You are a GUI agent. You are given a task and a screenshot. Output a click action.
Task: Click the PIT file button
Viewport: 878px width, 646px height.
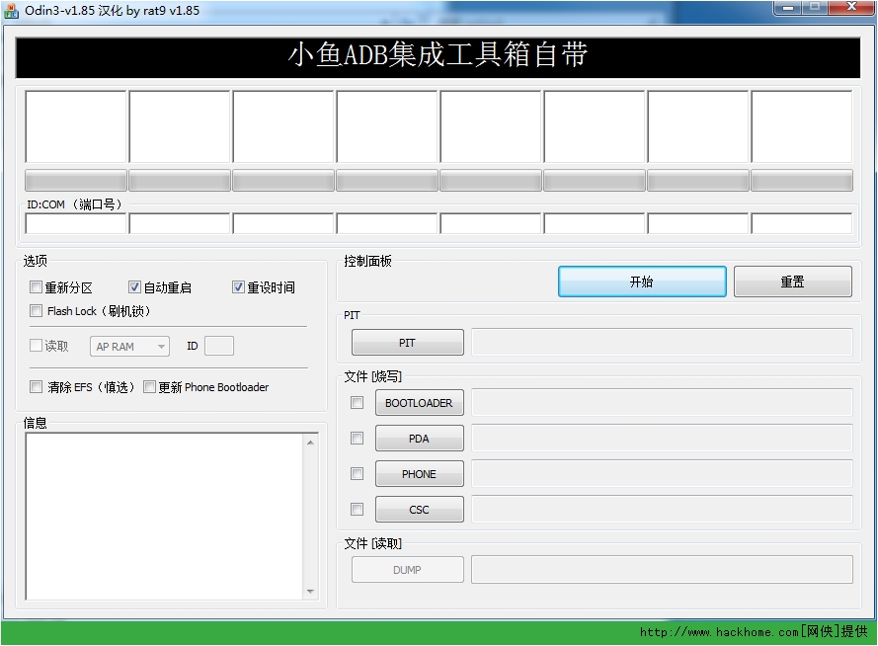pyautogui.click(x=407, y=343)
